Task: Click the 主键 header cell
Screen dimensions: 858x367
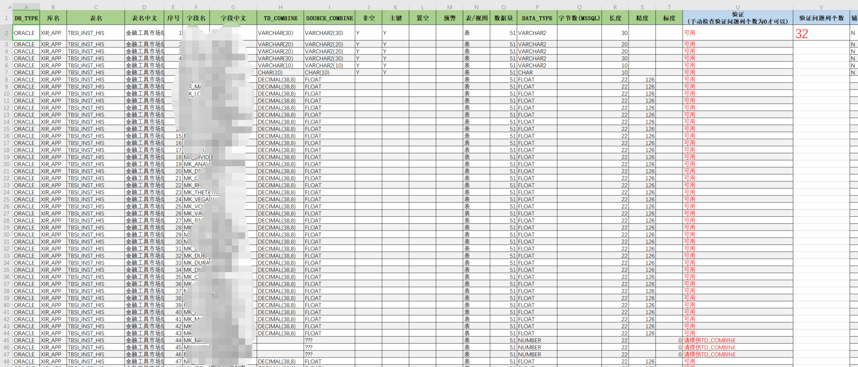Action: click(x=395, y=18)
